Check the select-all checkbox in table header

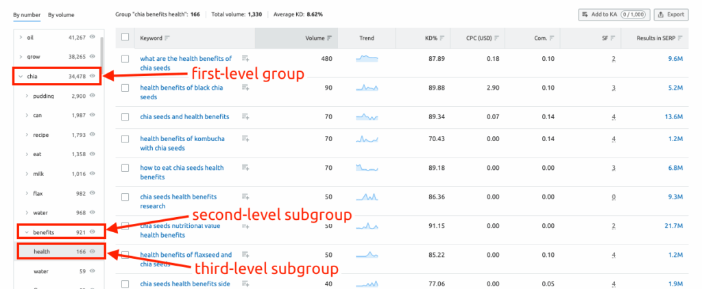[x=125, y=38]
